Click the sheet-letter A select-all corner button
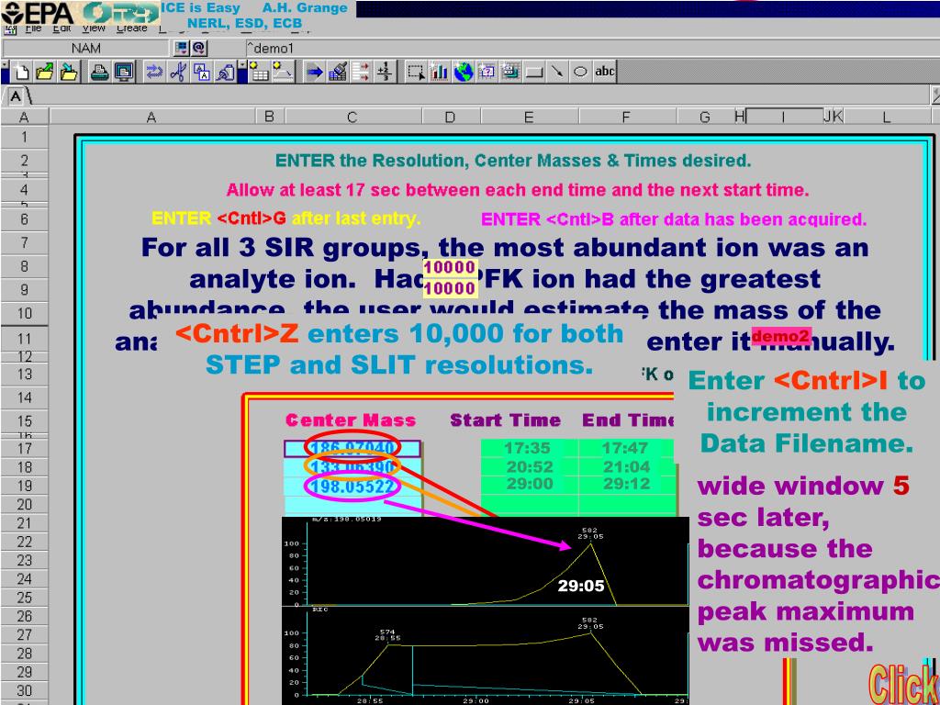The width and height of the screenshot is (940, 705). coord(24,117)
